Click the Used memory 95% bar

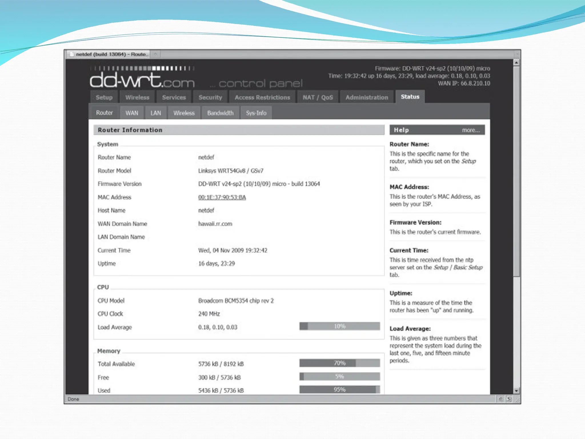click(x=340, y=390)
